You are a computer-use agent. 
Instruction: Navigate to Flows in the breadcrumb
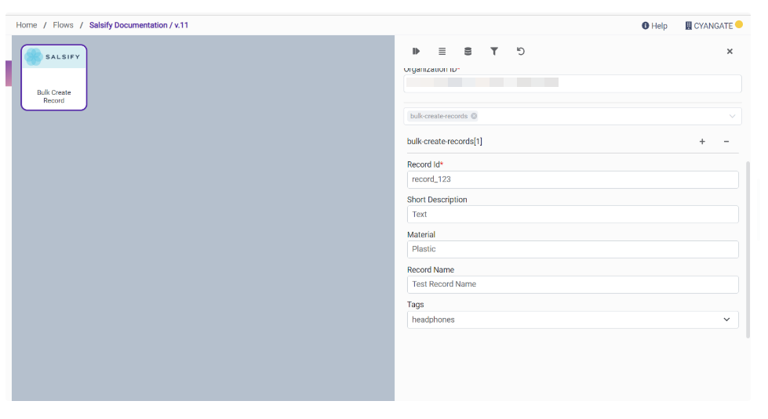pos(64,25)
